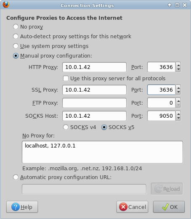This screenshot has width=191, height=219.
Task: Select Use system proxy settings
Action: 16,46
